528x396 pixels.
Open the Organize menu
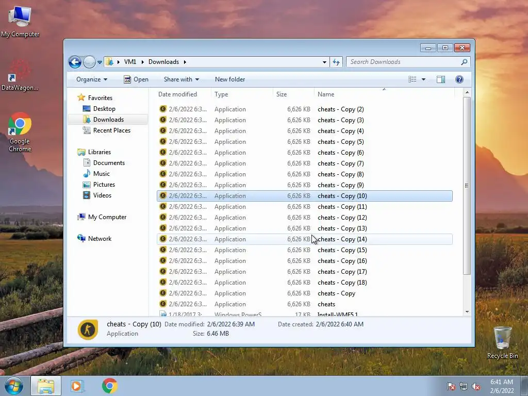tap(92, 79)
